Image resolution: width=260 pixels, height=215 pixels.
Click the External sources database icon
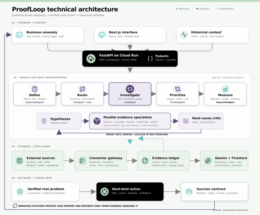click(x=19, y=161)
